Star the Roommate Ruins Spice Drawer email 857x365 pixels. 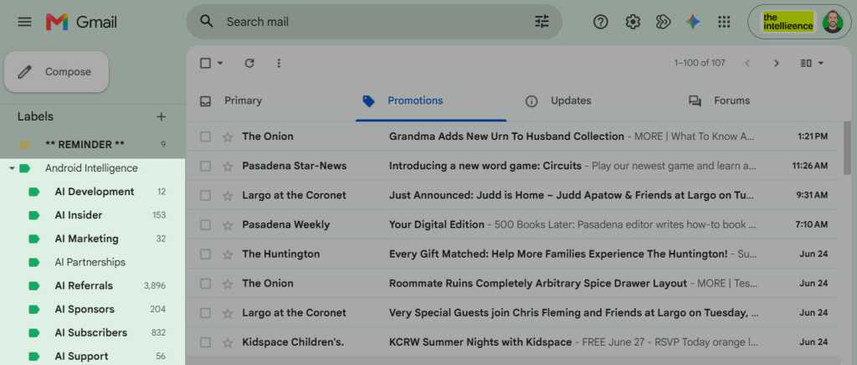tap(228, 284)
